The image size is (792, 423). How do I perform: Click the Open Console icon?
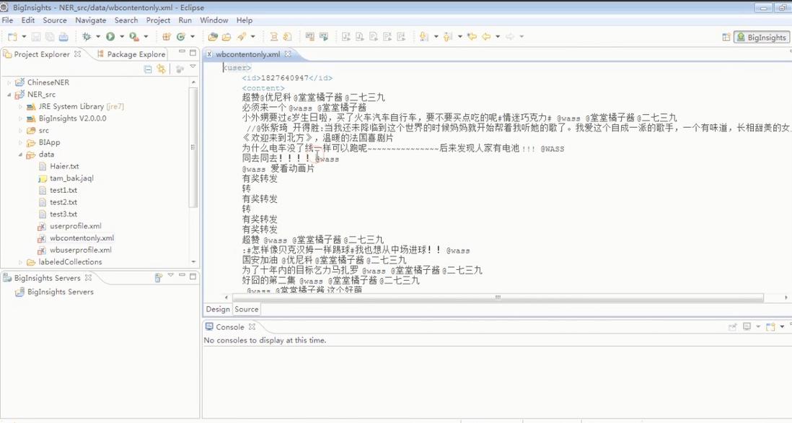coord(770,327)
